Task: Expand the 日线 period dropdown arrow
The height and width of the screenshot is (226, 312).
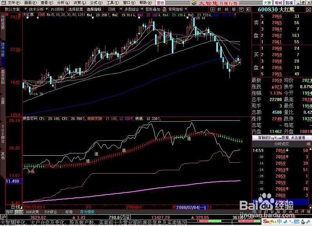Action: pos(121,9)
